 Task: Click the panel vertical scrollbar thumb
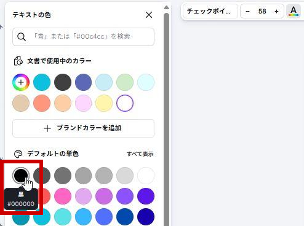[166, 119]
